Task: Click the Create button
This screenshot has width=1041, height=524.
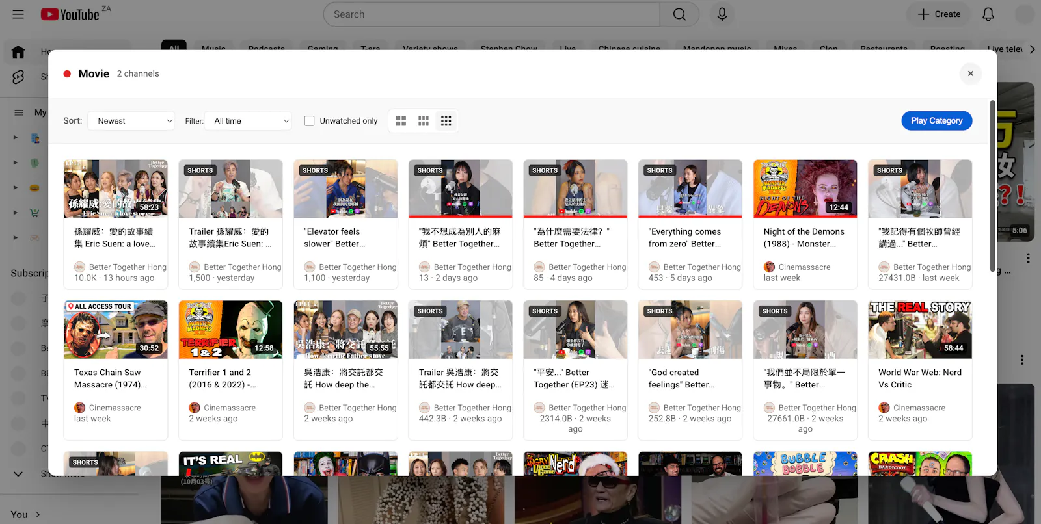Action: tap(939, 14)
